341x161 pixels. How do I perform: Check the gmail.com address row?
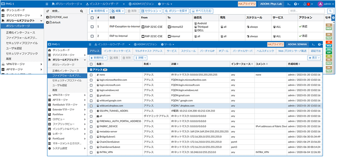point(91,95)
